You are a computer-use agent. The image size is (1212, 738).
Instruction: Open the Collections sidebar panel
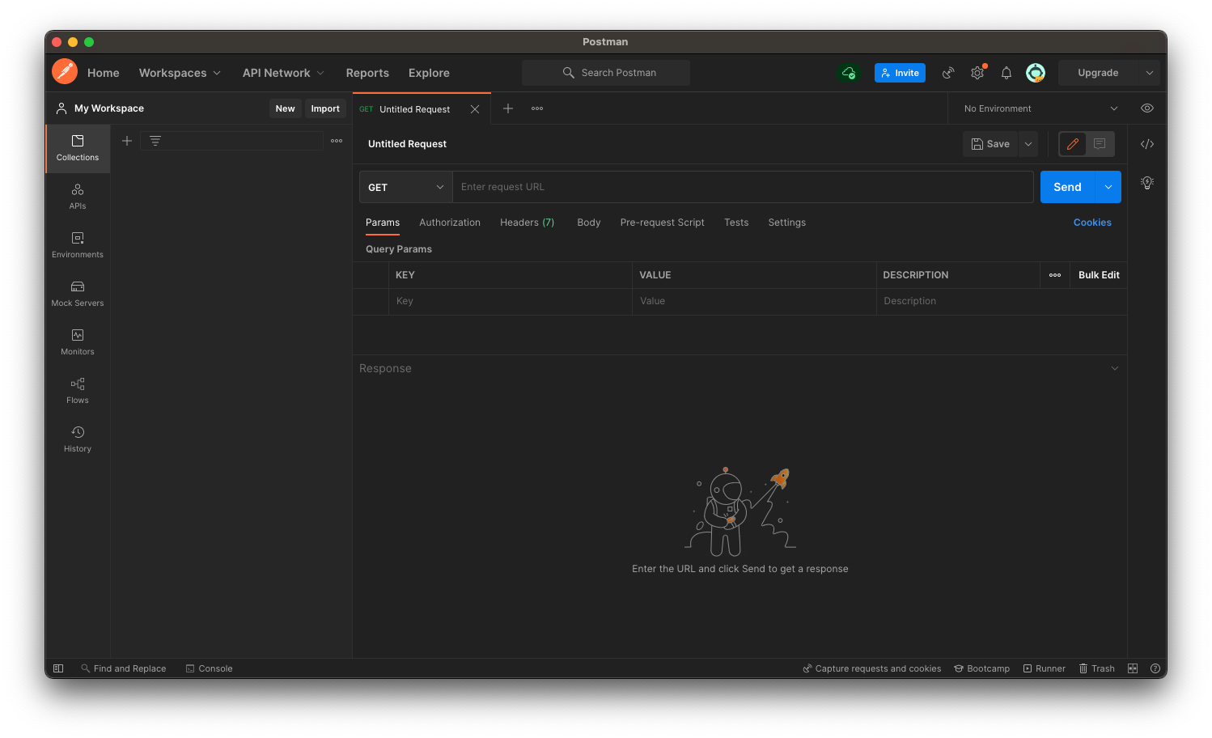pyautogui.click(x=78, y=148)
